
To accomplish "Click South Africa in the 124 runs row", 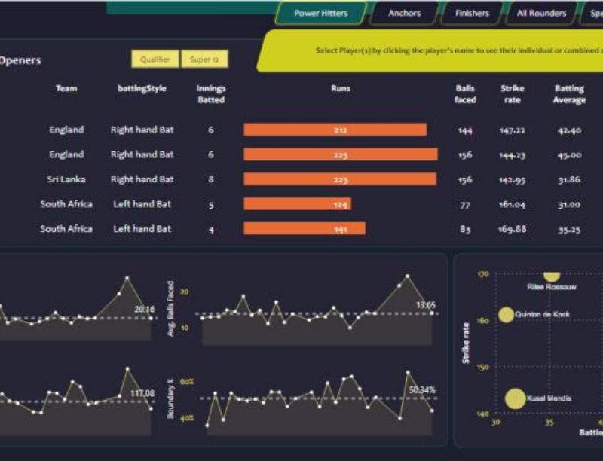I will click(x=66, y=204).
